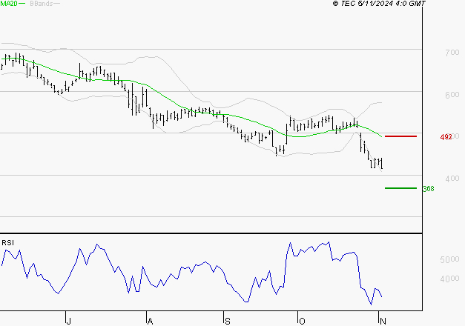Image resolution: width=465 pixels, height=326 pixels.
Task: Click the red 492 price value
Action: click(446, 137)
